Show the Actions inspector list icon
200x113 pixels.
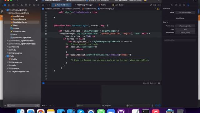click(188, 5)
